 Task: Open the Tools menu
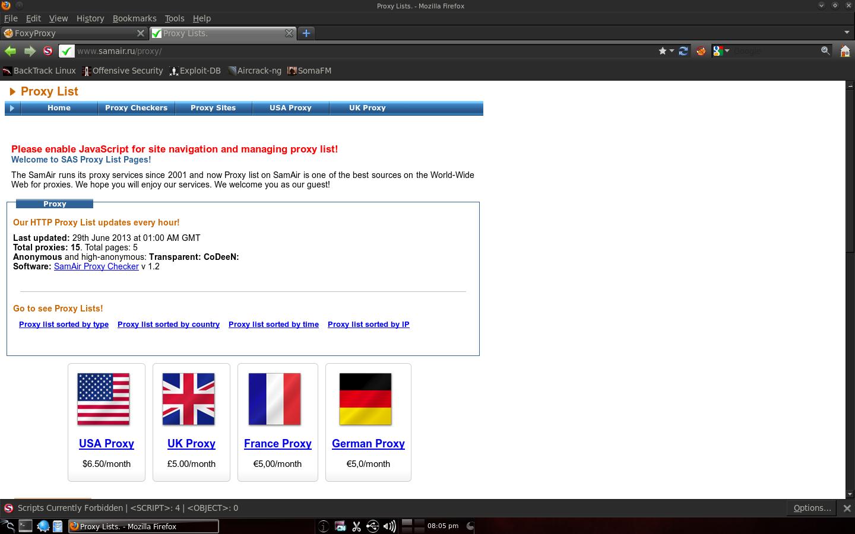tap(175, 18)
